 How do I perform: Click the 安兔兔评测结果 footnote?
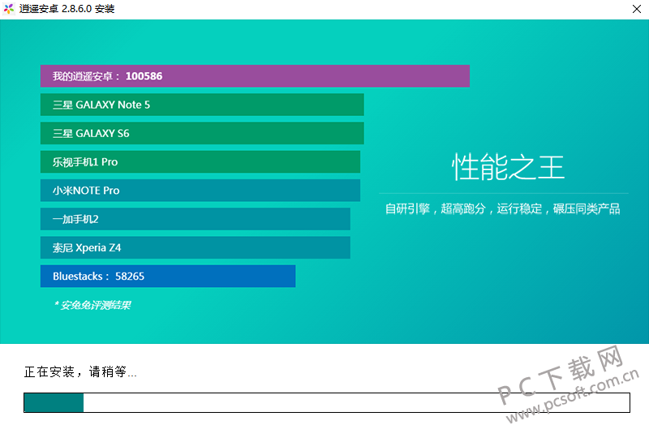coord(92,306)
